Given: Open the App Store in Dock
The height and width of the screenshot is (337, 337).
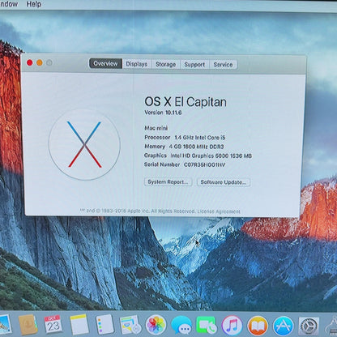Looking at the screenshot, I should pos(284,326).
